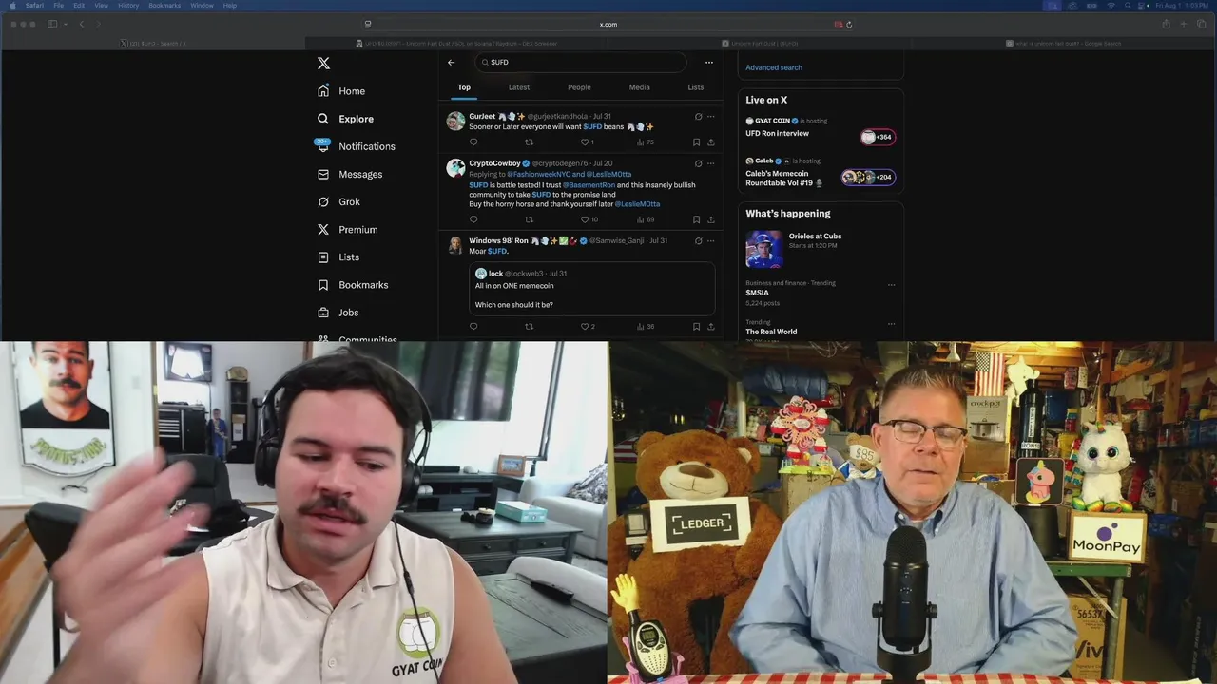The width and height of the screenshot is (1217, 684).
Task: Open @BasementRon mention link
Action: click(589, 185)
